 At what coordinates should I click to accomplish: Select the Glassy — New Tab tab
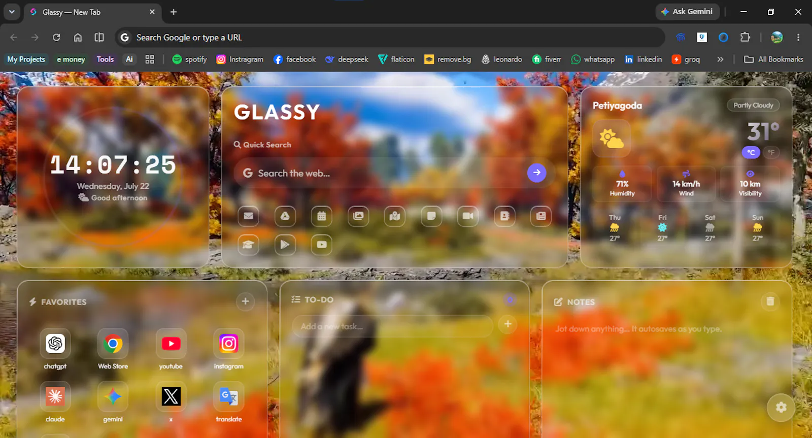(91, 12)
